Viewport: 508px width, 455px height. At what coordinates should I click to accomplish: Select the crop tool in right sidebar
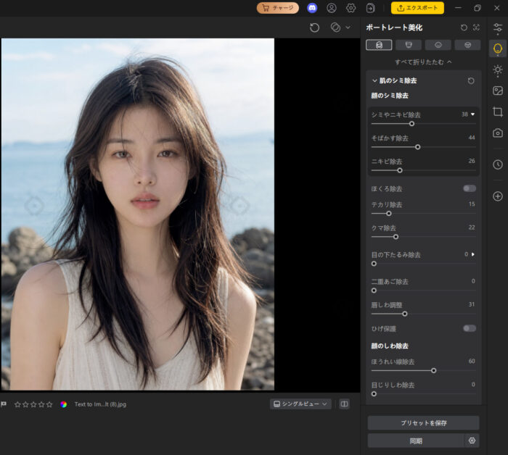click(x=498, y=112)
